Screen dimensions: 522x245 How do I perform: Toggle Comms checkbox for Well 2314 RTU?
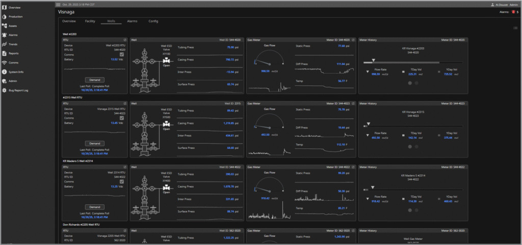pos(121,181)
